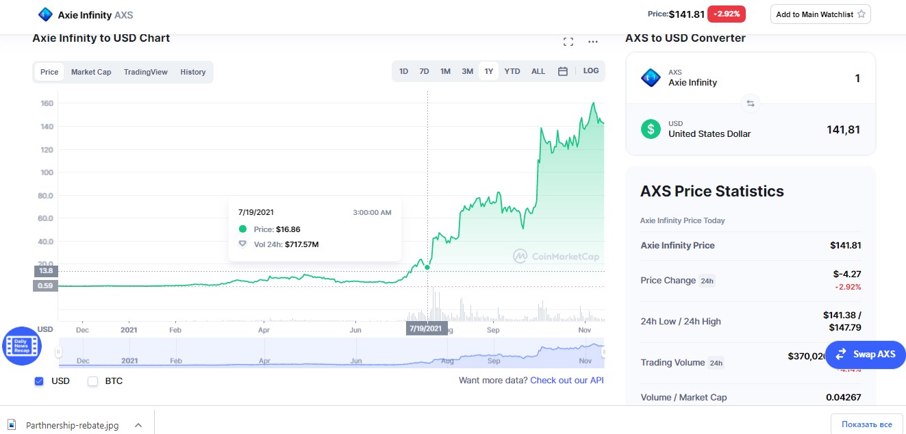Viewport: 906px width, 434px height.
Task: Click the Показать все button
Action: (x=866, y=424)
